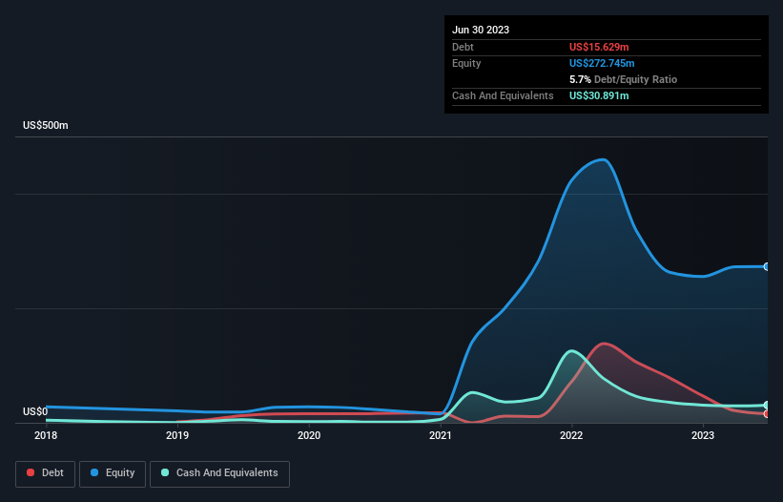Toggle the Debt series legend button
Screen dimensions: 783x502
[x=46, y=473]
